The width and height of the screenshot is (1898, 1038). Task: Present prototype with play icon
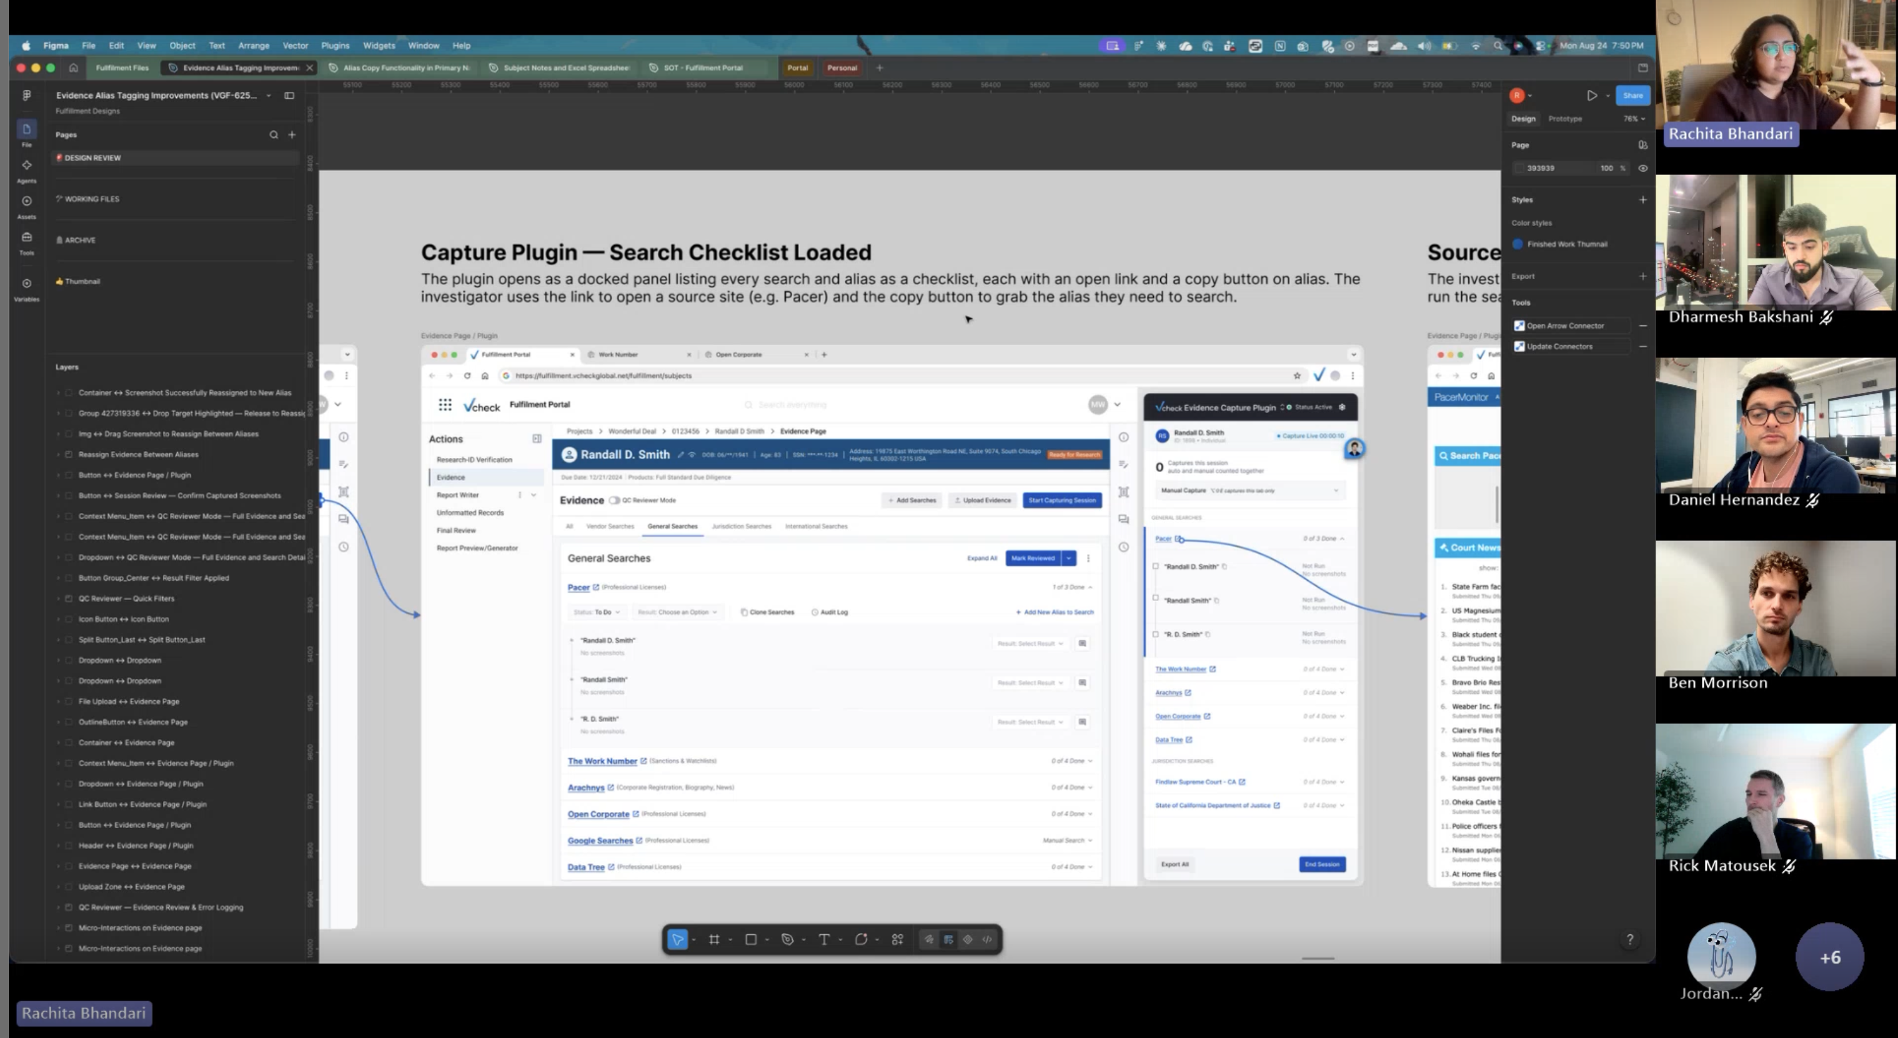click(x=1591, y=95)
